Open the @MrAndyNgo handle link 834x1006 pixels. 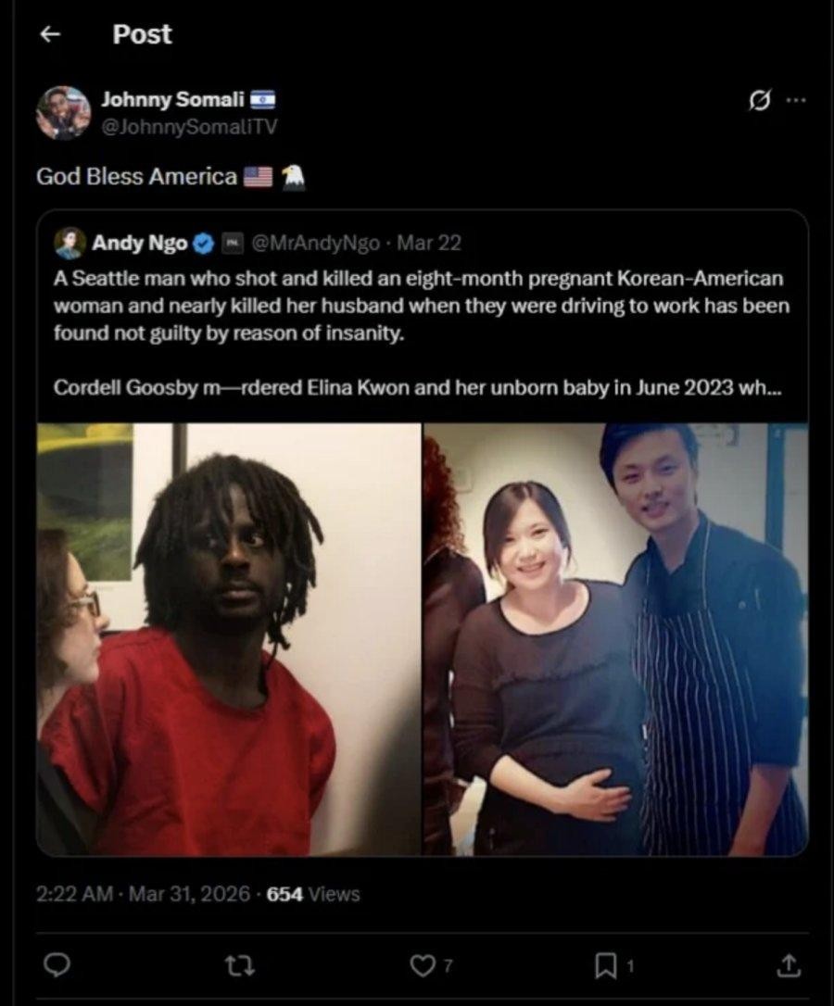pyautogui.click(x=314, y=243)
